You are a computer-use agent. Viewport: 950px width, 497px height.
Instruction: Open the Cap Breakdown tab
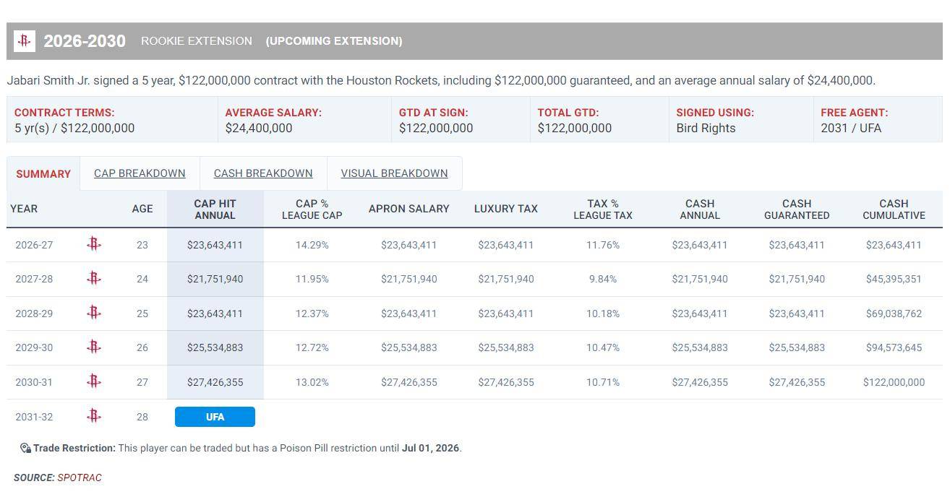pyautogui.click(x=140, y=173)
